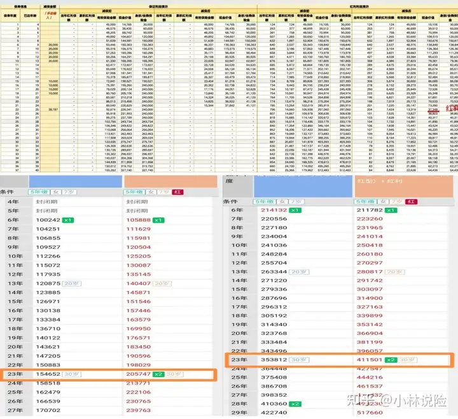Select the 30岁 tag next to 154652
458x419 pixels.
point(72,374)
